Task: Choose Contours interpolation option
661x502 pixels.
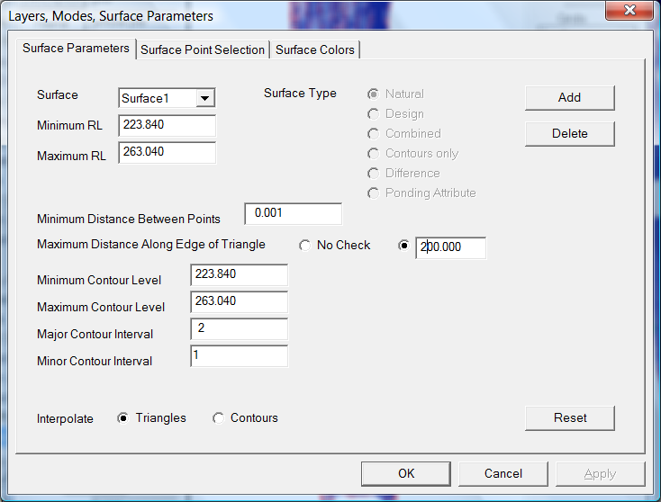Action: [219, 418]
